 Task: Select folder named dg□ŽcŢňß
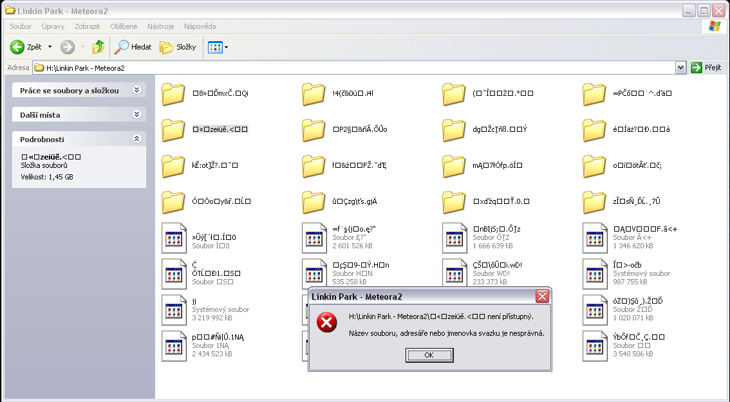[x=454, y=130]
